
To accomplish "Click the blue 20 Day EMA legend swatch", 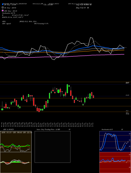I will [x=3, y=4].
